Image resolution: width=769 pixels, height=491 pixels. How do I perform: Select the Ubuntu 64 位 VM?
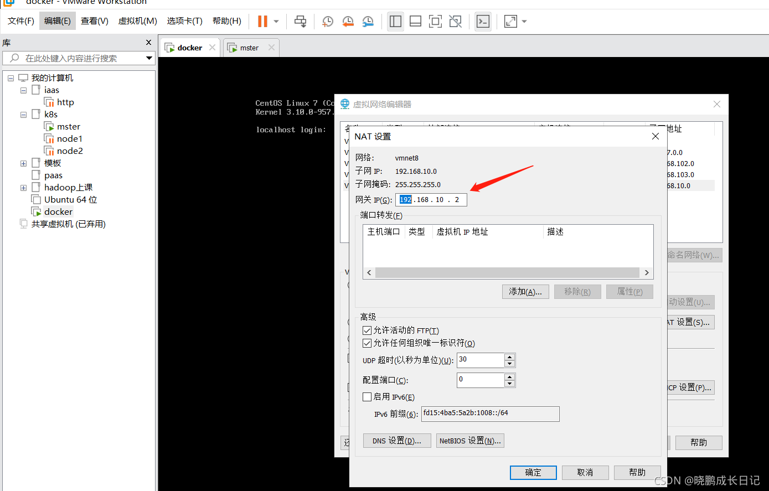point(71,200)
